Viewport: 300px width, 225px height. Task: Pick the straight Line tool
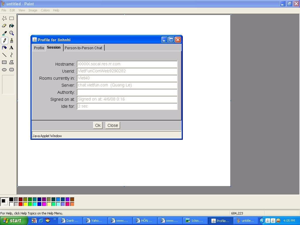pyautogui.click(x=4, y=55)
